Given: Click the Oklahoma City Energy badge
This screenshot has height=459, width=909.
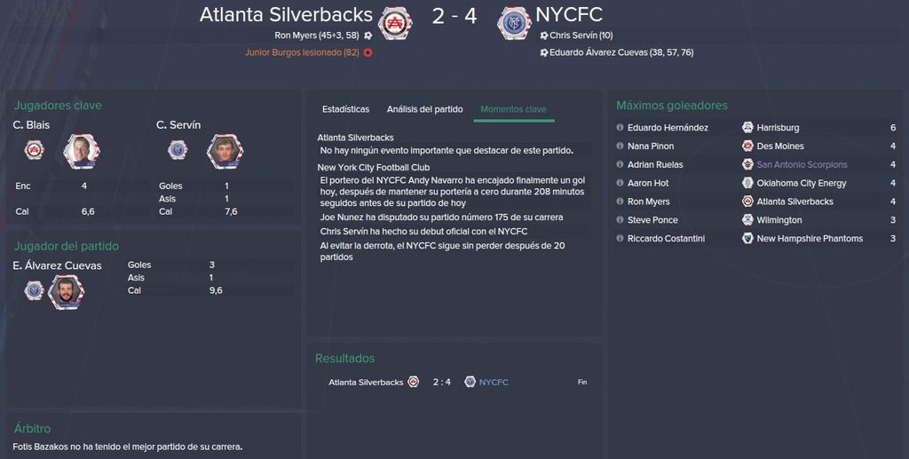Looking at the screenshot, I should click(x=747, y=183).
